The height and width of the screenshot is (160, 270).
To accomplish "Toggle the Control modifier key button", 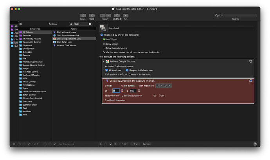I will click(x=158, y=86).
